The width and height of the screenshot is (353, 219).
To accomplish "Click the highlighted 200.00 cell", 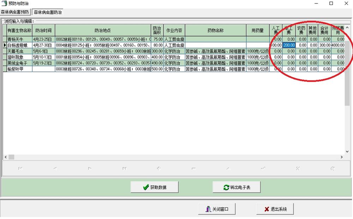I will [x=289, y=45].
